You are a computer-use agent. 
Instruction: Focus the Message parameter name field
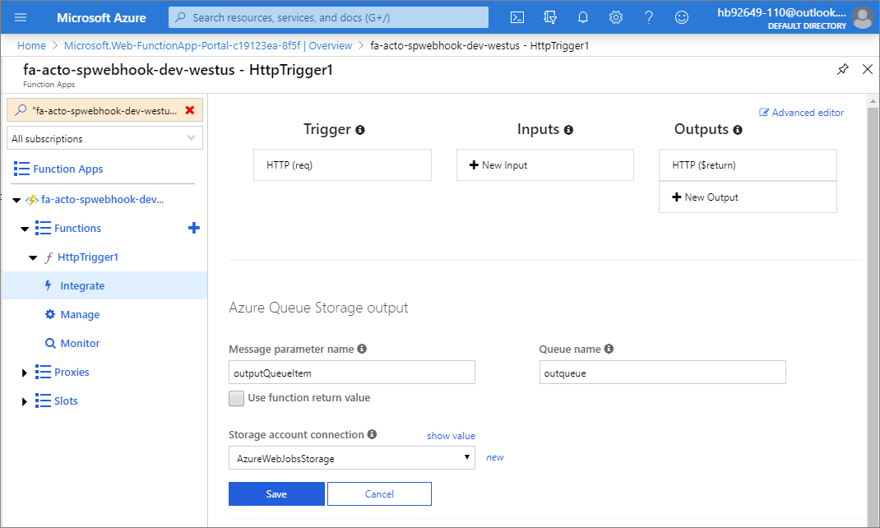[352, 373]
